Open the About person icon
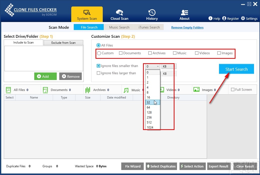This screenshot has height=175, width=260. [184, 12]
